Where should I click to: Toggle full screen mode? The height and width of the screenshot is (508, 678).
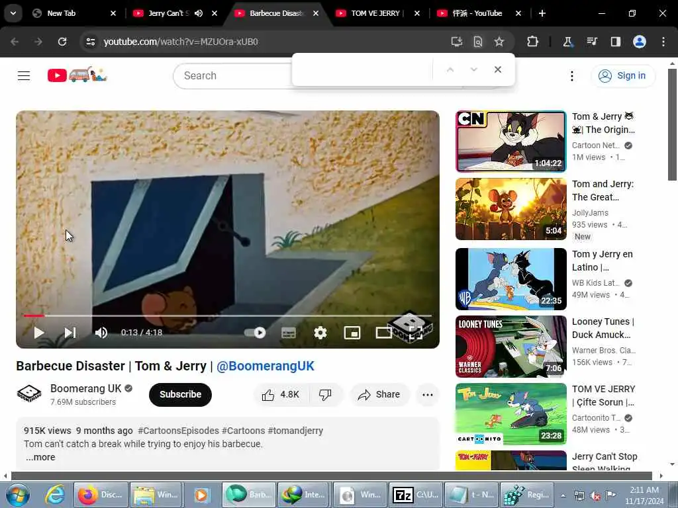[x=416, y=333]
